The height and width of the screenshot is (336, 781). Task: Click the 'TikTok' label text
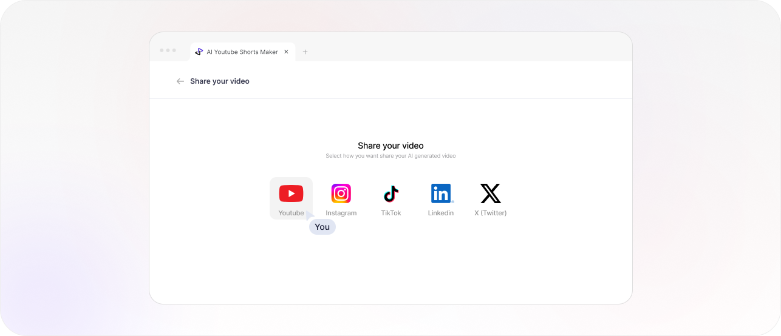[x=391, y=213]
